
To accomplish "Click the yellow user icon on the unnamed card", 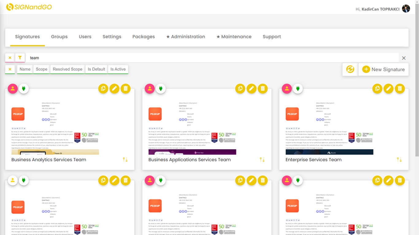I will click(13, 181).
